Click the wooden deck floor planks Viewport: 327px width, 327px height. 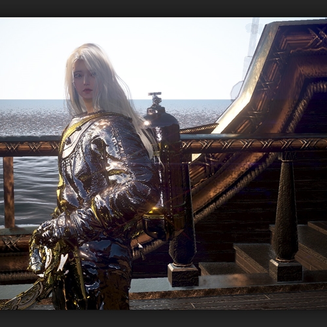coord(228,301)
